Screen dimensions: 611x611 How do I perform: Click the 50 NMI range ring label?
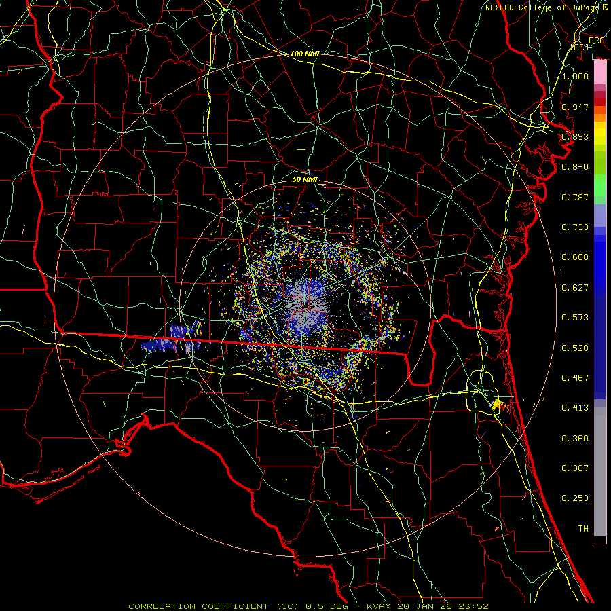tap(305, 180)
